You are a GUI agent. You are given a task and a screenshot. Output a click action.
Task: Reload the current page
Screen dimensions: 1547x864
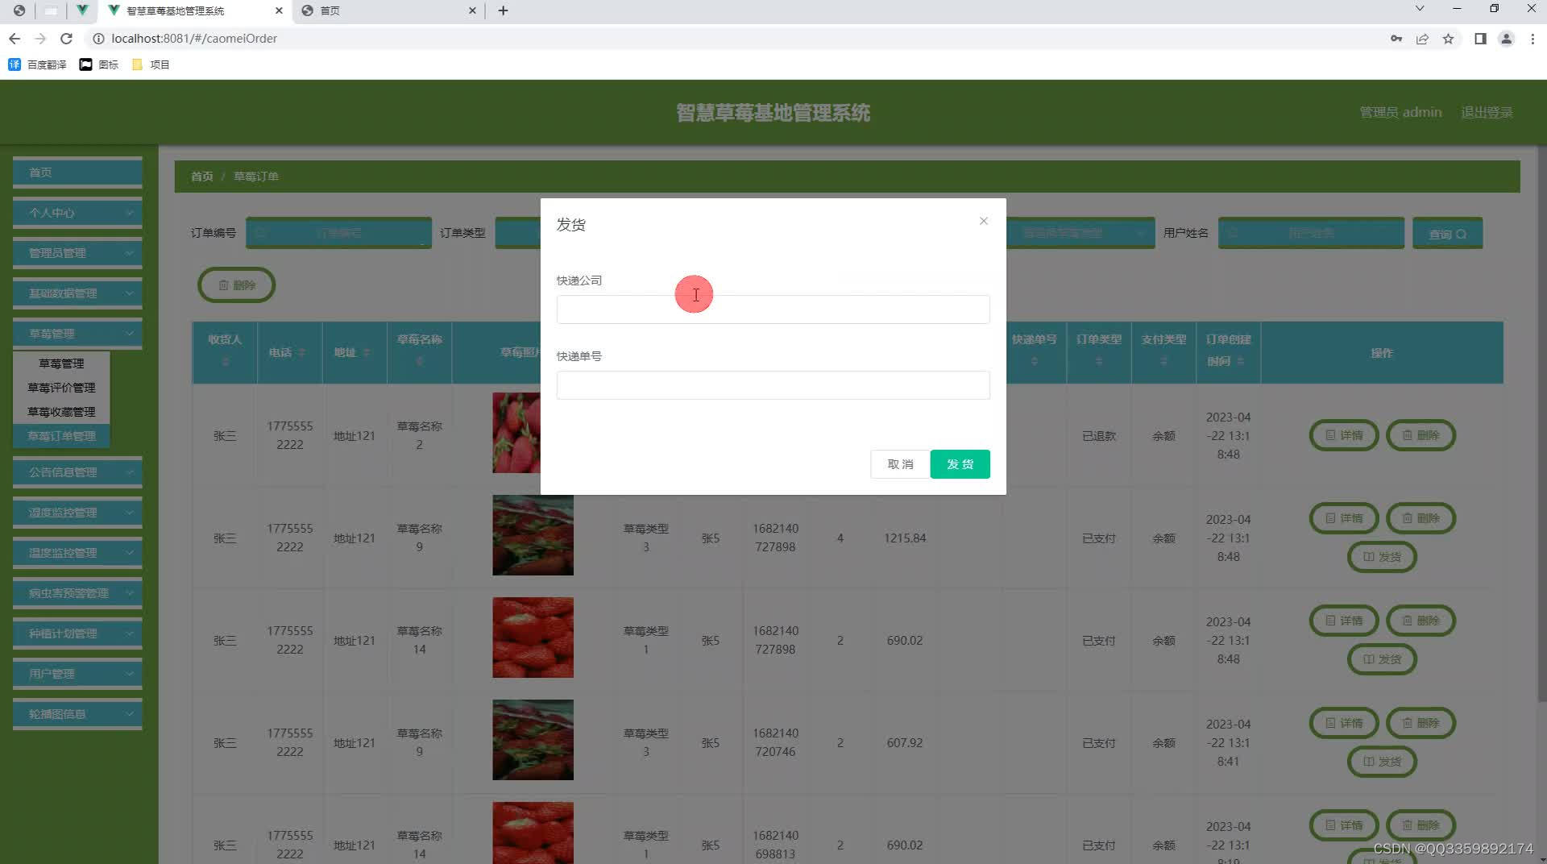pyautogui.click(x=66, y=39)
